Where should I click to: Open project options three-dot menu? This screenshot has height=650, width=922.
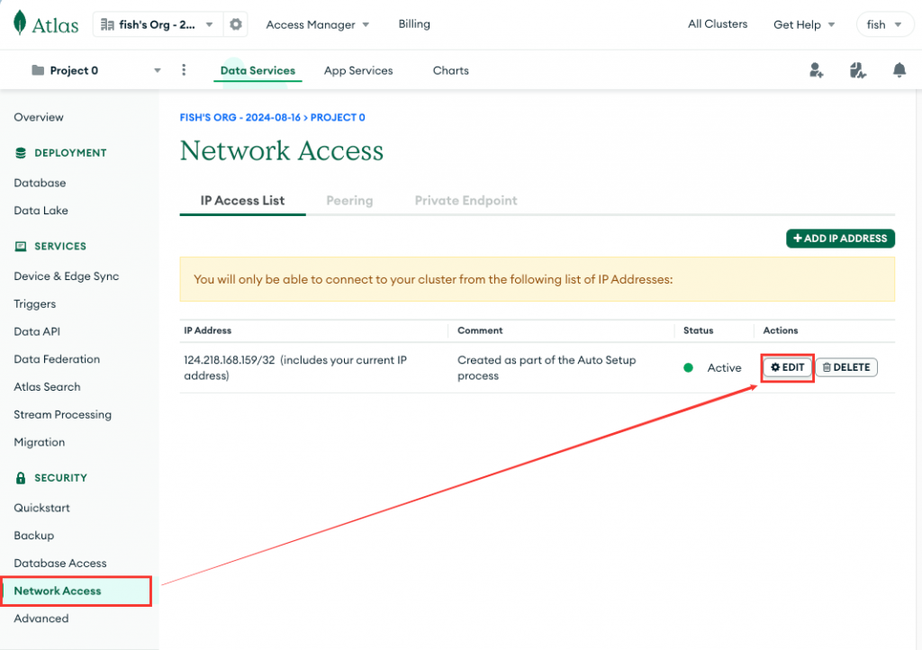click(184, 70)
